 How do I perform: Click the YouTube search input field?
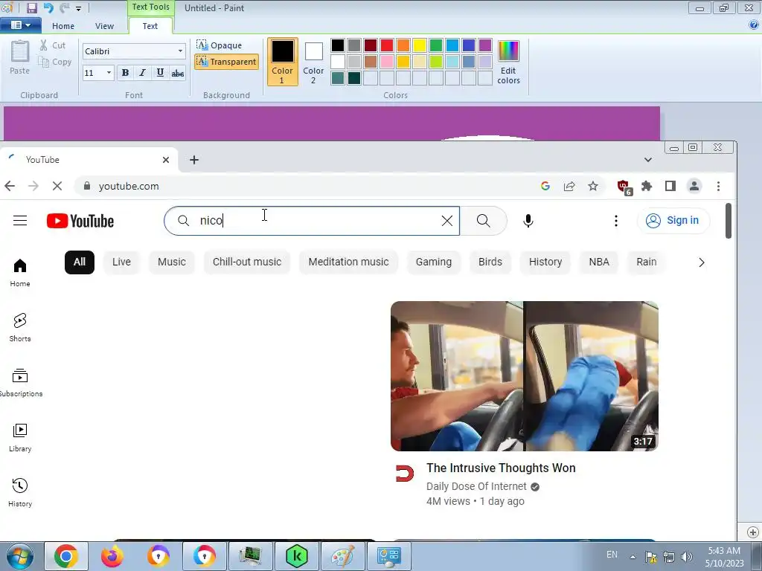[x=312, y=221]
